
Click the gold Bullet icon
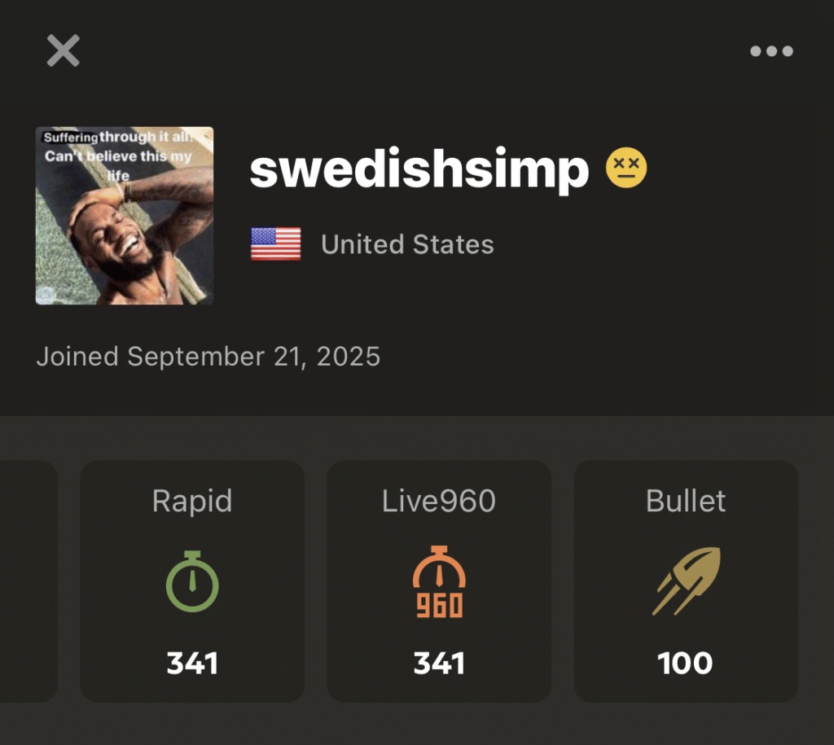click(686, 581)
